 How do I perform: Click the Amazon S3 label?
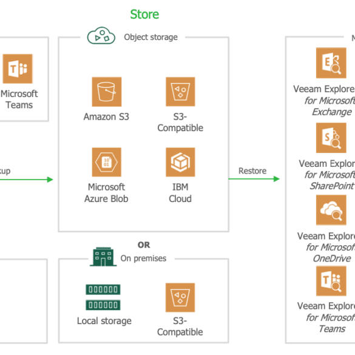click(106, 117)
